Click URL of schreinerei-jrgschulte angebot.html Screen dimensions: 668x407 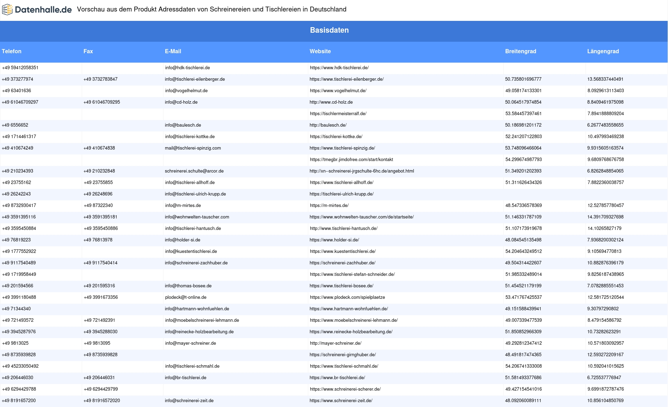(362, 171)
